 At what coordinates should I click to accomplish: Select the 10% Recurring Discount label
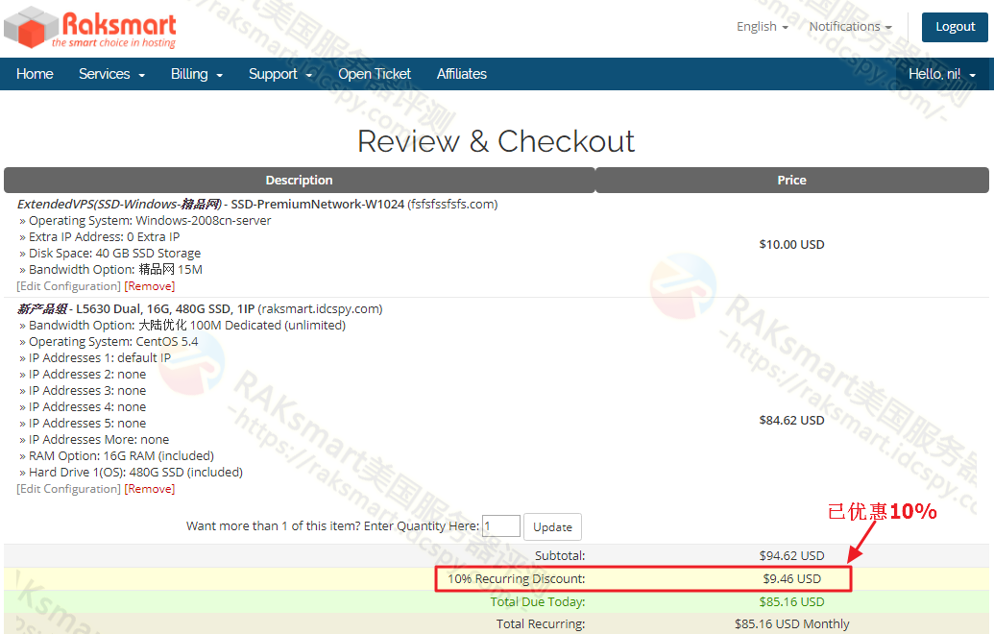(x=516, y=579)
